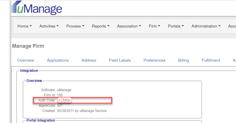This screenshot has height=123, width=236.
Task: Expand the Reports menu
Action: 101,26
